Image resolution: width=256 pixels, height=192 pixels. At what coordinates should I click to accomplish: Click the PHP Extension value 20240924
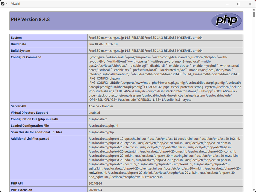95,190
